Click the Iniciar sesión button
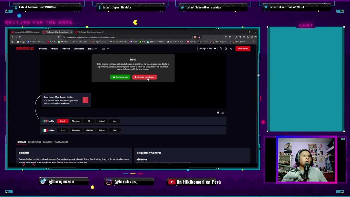Viewport: 350px width, 197px height. click(243, 49)
